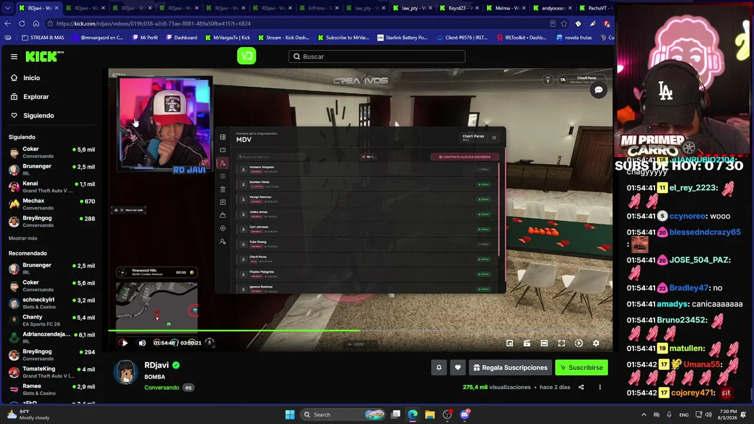Click the taskbar Search box
Viewport: 754px width, 424px height.
[x=344, y=415]
